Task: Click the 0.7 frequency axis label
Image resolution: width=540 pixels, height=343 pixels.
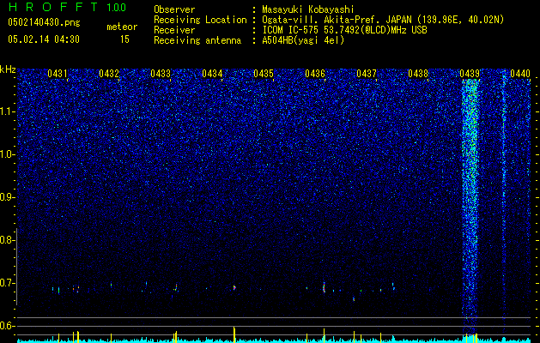Action: [7, 283]
